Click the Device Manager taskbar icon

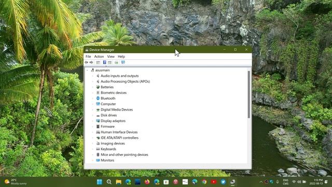coord(232,182)
